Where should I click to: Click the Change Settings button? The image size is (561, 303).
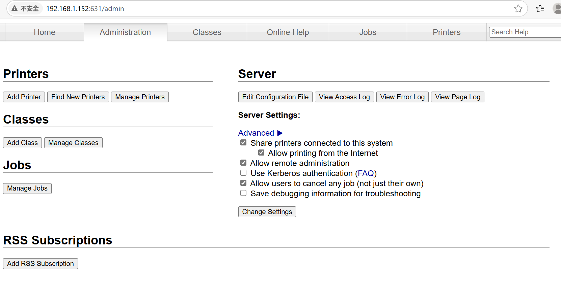267,212
